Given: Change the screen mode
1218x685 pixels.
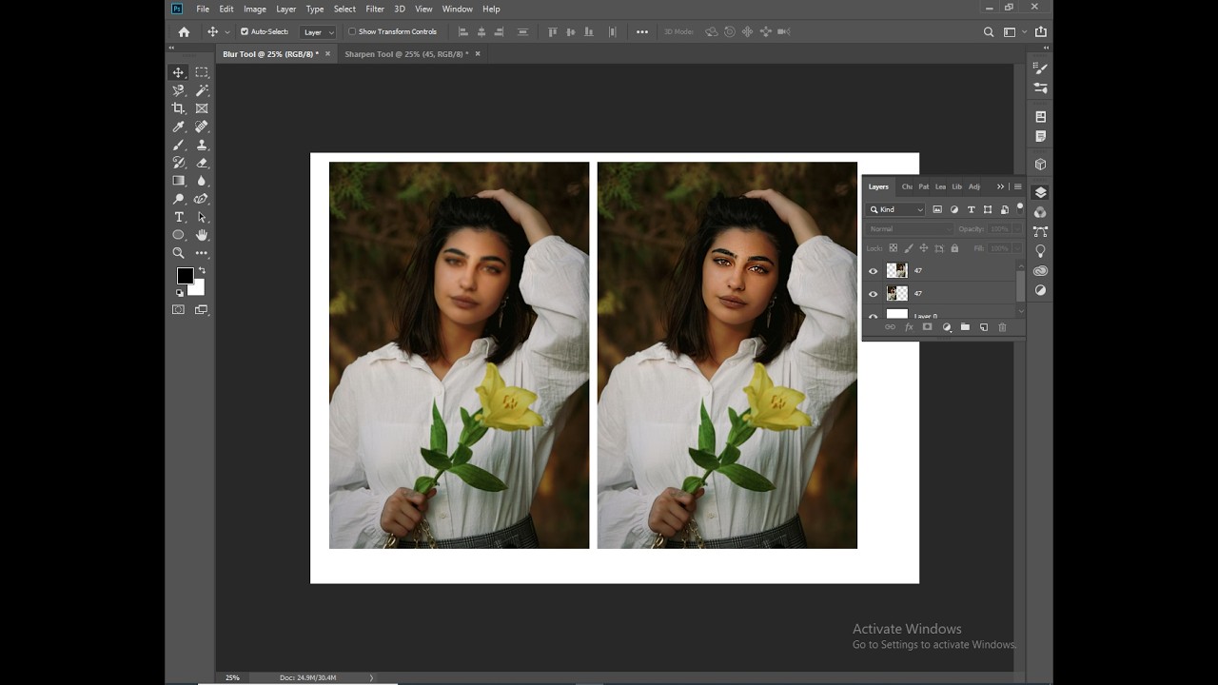Looking at the screenshot, I should pyautogui.click(x=202, y=309).
